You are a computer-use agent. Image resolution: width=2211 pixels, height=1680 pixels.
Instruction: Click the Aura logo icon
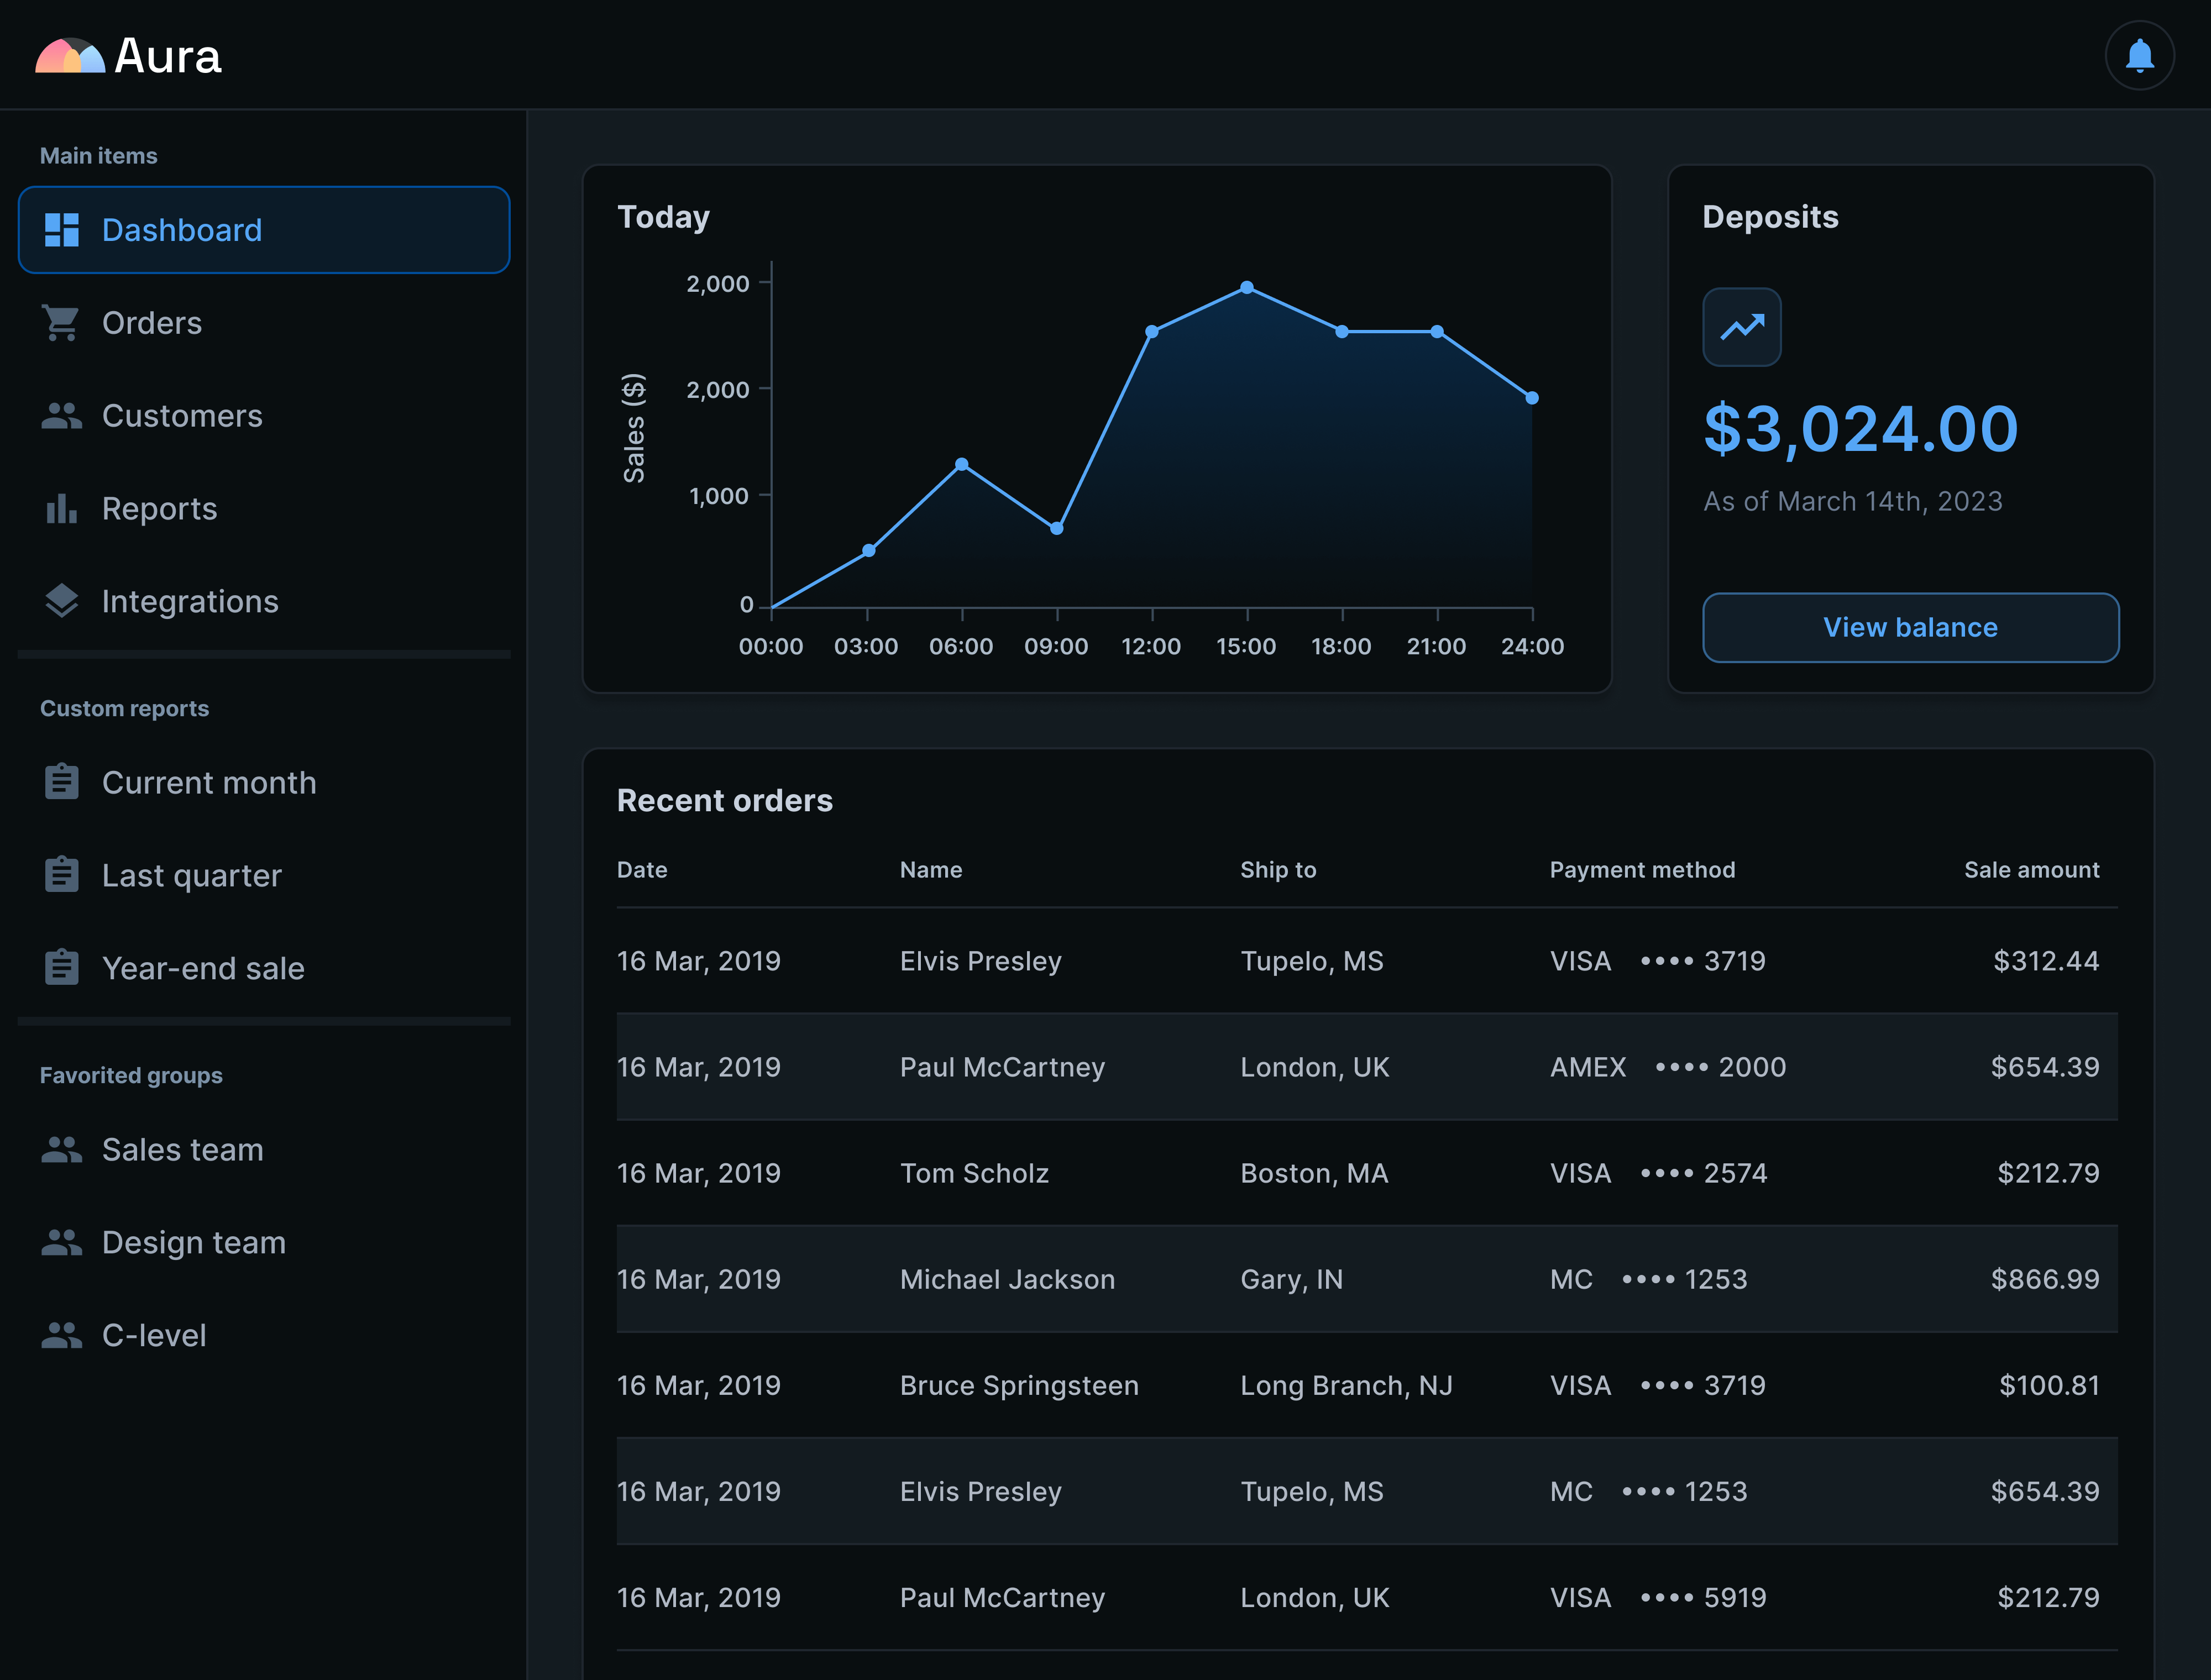[70, 56]
